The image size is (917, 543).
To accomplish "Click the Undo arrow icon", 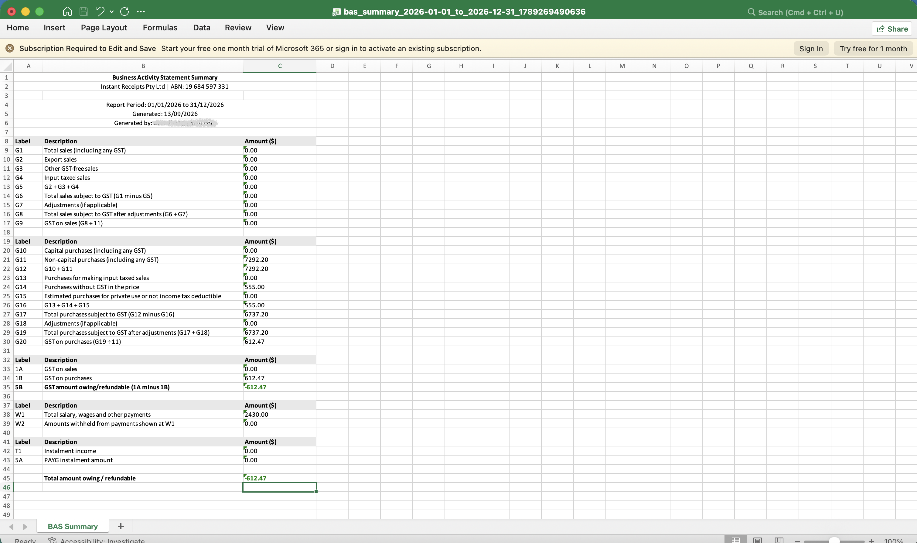I will [x=100, y=11].
